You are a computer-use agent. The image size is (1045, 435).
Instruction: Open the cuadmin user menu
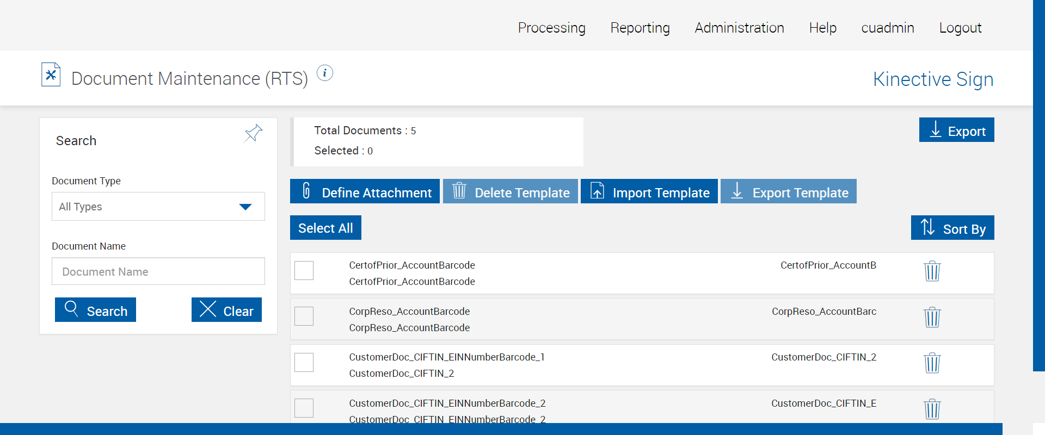click(x=887, y=28)
